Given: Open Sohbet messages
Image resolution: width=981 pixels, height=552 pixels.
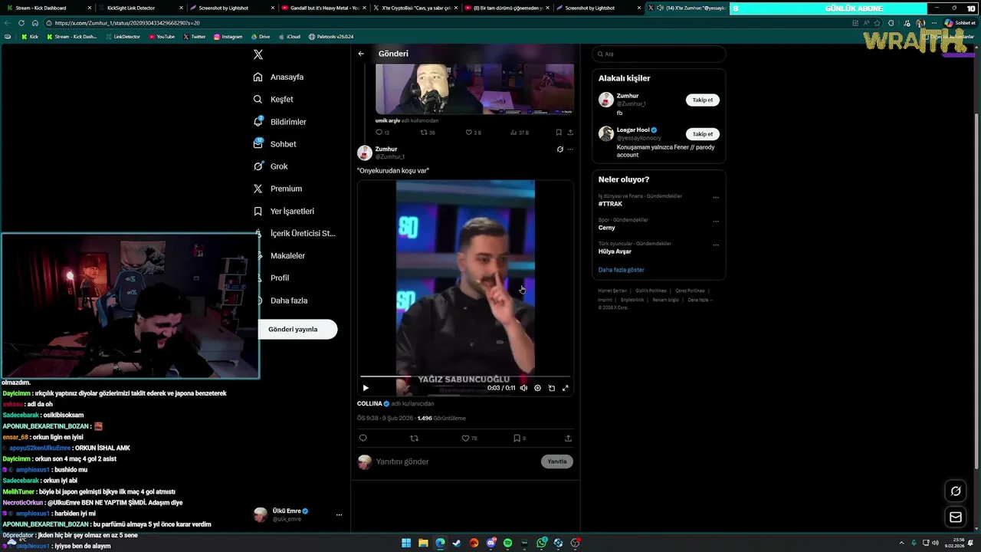Looking at the screenshot, I should 274,144.
